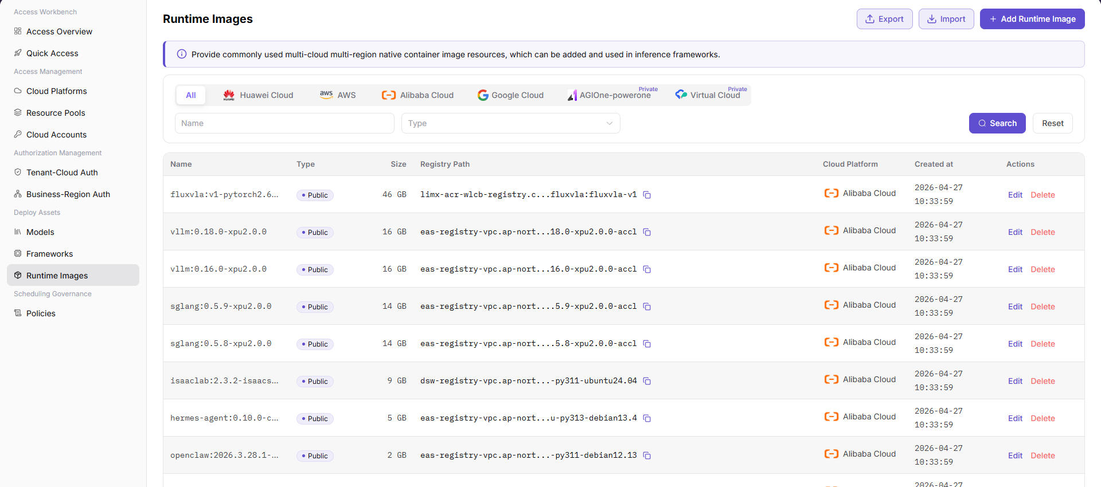The width and height of the screenshot is (1101, 487).
Task: Copy registry path of vllm:0.18.0-xpu2.0.0
Action: (x=647, y=232)
